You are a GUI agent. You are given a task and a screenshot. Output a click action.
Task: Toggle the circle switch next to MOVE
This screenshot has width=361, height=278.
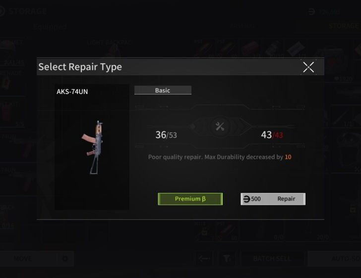point(65,259)
